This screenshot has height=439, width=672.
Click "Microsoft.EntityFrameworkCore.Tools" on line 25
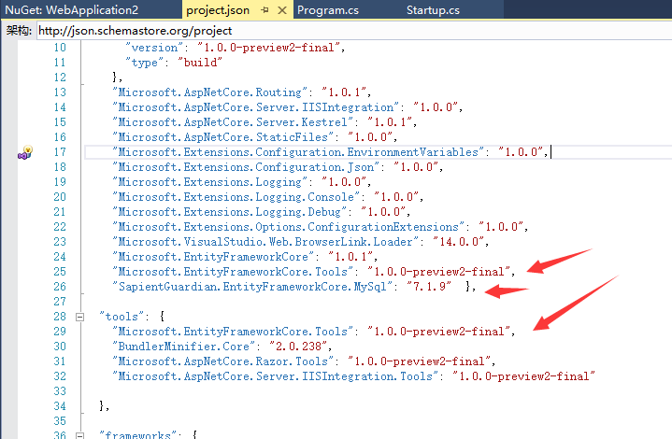[x=233, y=272]
